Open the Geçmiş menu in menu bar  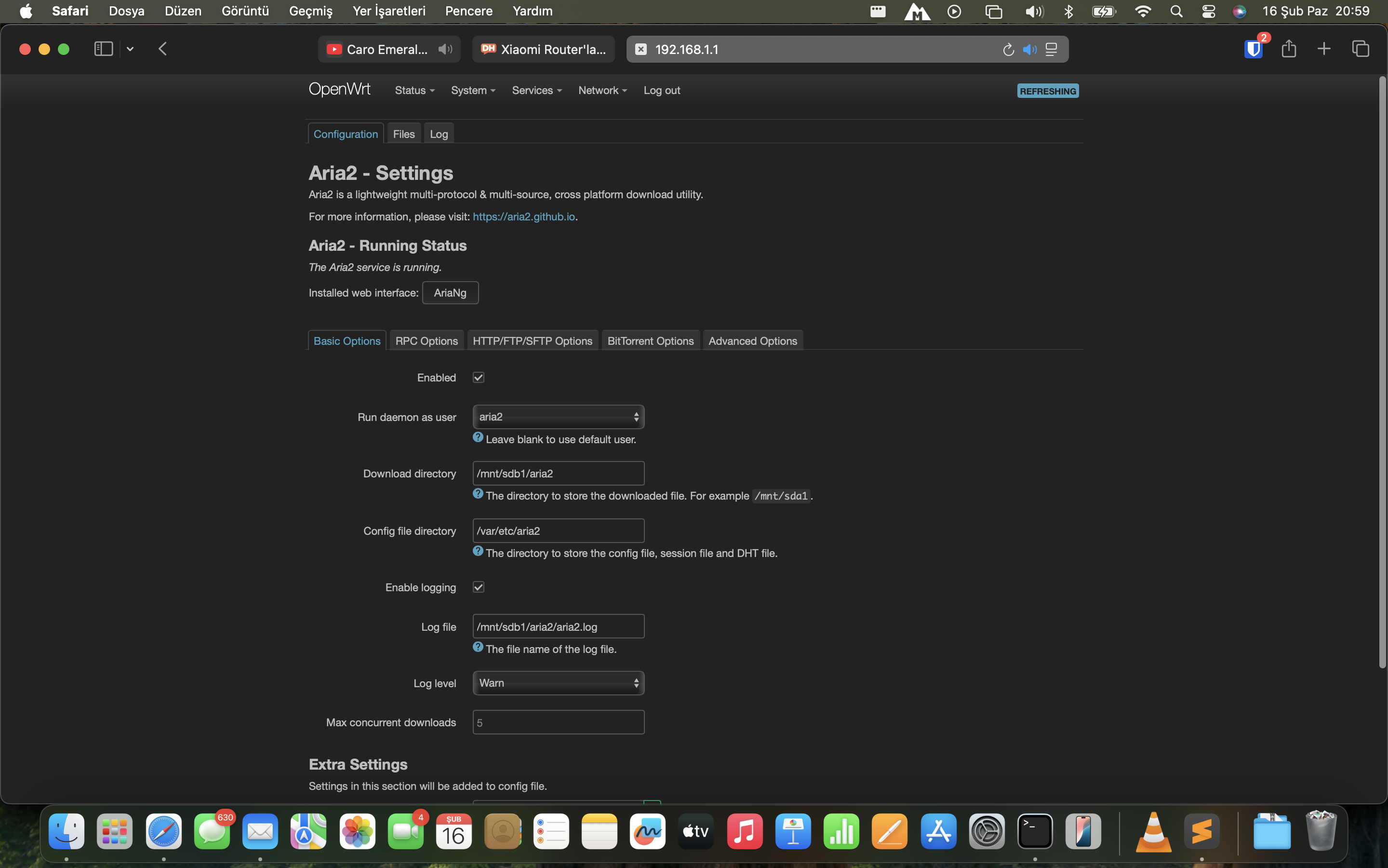tap(310, 11)
